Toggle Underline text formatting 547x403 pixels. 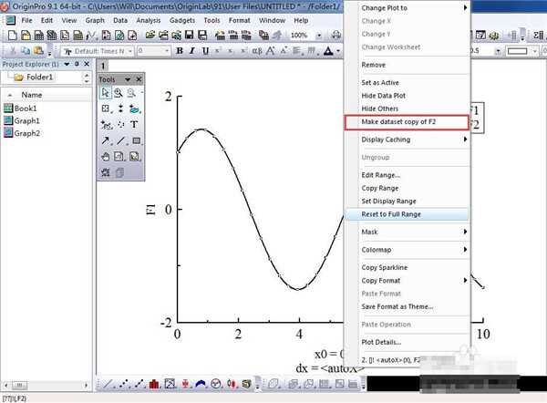[x=205, y=51]
